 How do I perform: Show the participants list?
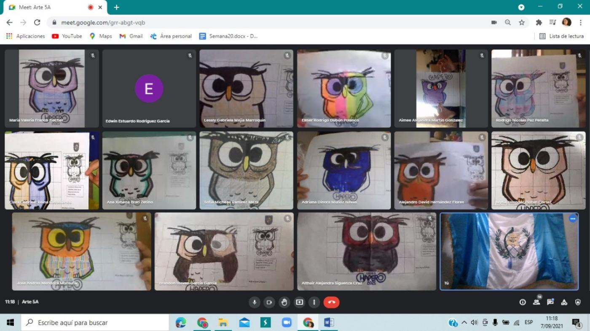(536, 302)
